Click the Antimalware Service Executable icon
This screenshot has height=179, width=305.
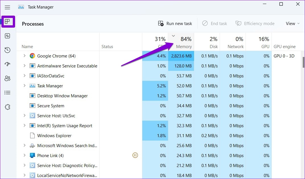(32, 66)
